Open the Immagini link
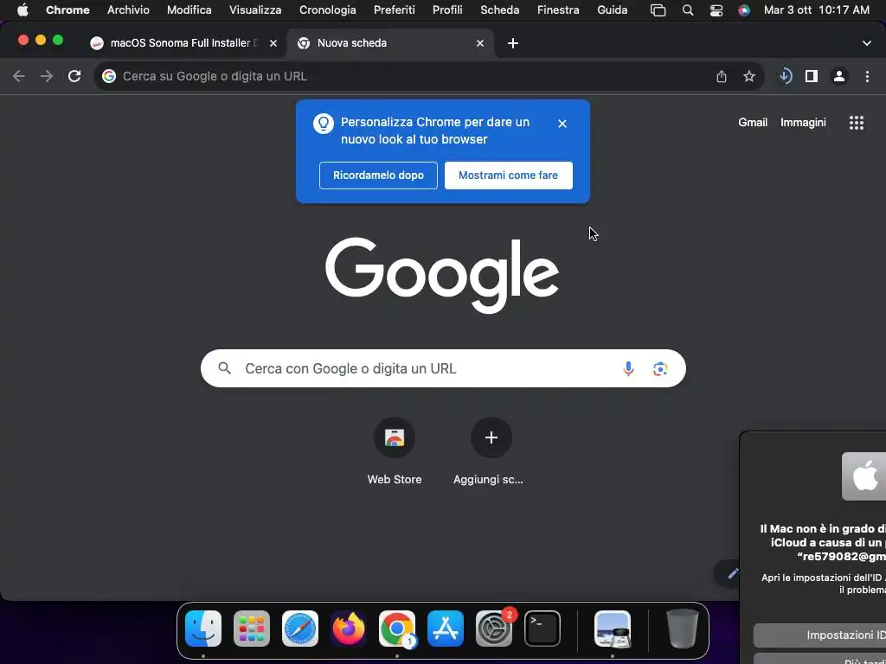The image size is (886, 664). pyautogui.click(x=803, y=123)
